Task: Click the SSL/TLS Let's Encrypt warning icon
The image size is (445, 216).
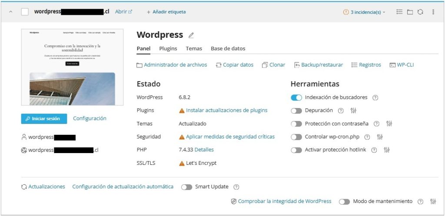Action: point(182,164)
